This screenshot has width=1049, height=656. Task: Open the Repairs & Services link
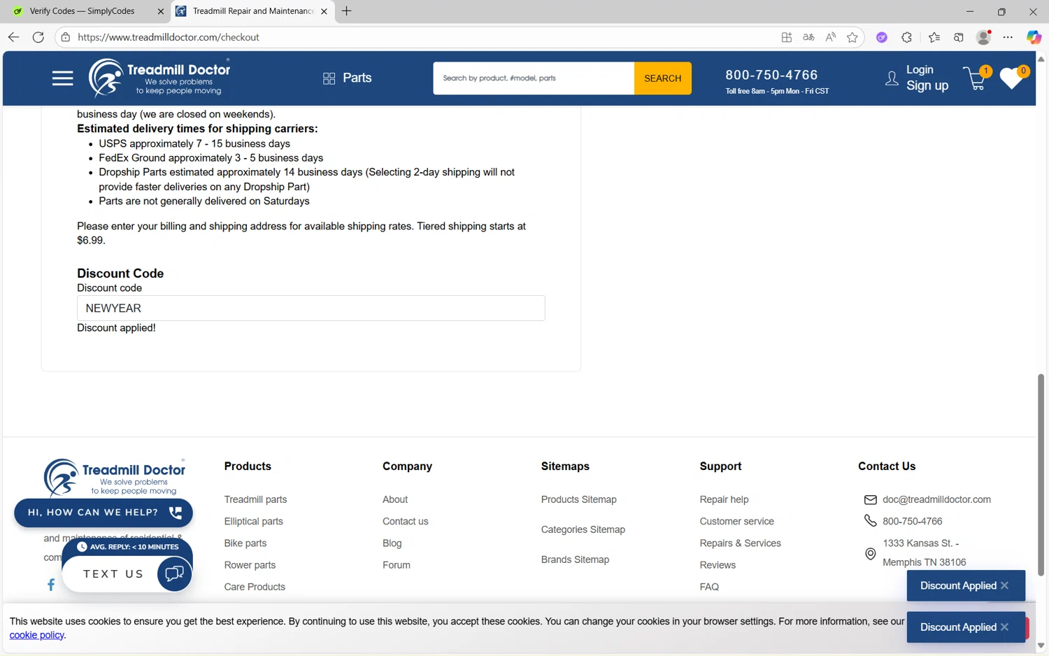coord(740,543)
